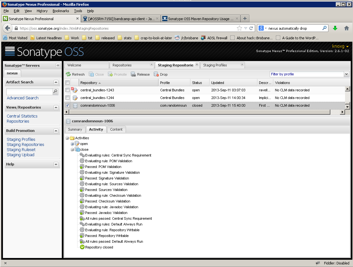This screenshot has height=267, width=353.
Task: Open the Repositories sidebar link
Action: click(x=18, y=121)
